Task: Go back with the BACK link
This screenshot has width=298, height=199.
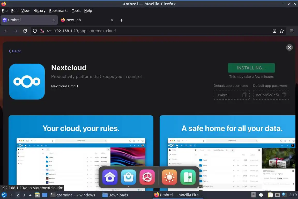Action: click(x=15, y=51)
